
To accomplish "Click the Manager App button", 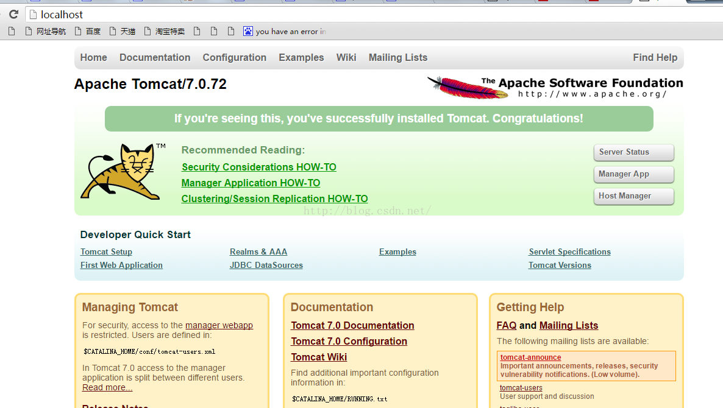I will (x=633, y=174).
